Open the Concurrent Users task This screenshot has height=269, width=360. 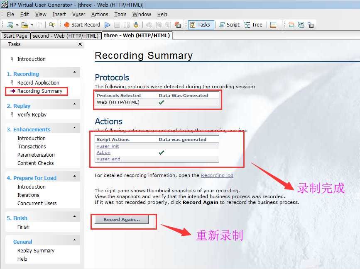(37, 204)
